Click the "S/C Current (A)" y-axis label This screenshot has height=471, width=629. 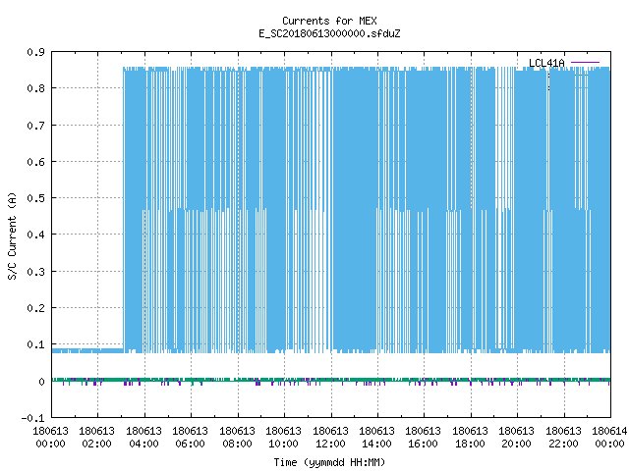12,235
